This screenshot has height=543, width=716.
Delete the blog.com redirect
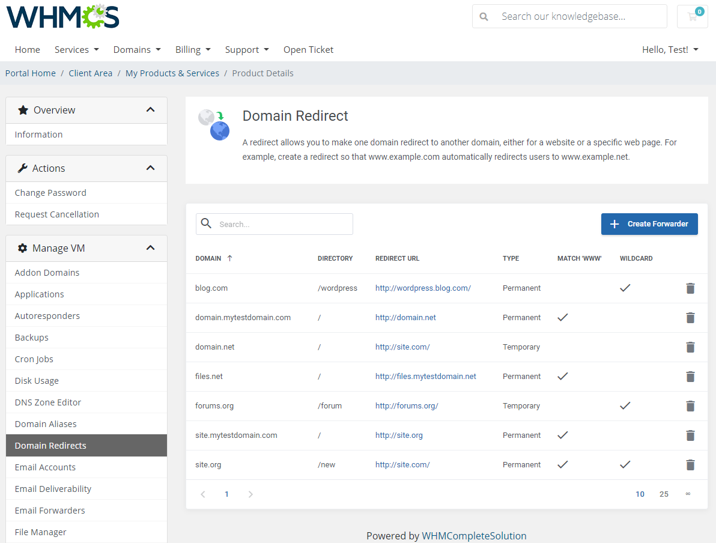(690, 288)
